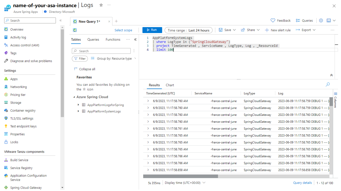The image size is (341, 191).
Task: Add a new query tab with plus
Action: [116, 21]
